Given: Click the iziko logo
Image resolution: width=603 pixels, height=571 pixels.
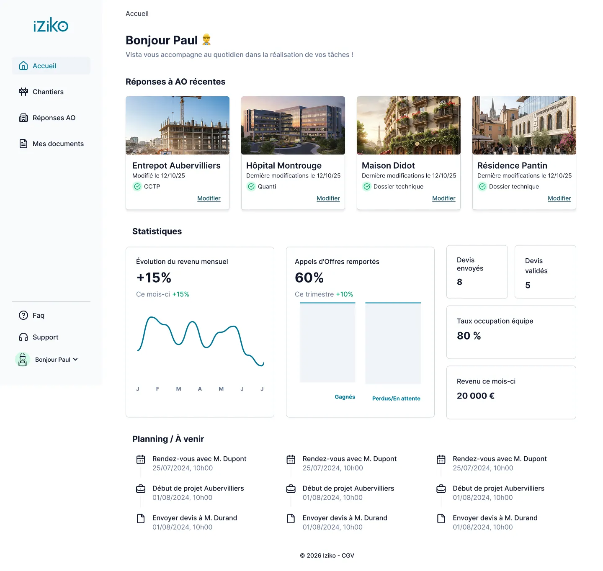Looking at the screenshot, I should tap(51, 25).
